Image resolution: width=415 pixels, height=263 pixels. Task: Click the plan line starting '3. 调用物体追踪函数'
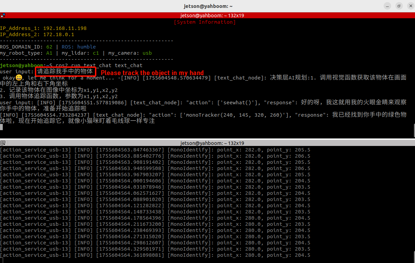59,96
